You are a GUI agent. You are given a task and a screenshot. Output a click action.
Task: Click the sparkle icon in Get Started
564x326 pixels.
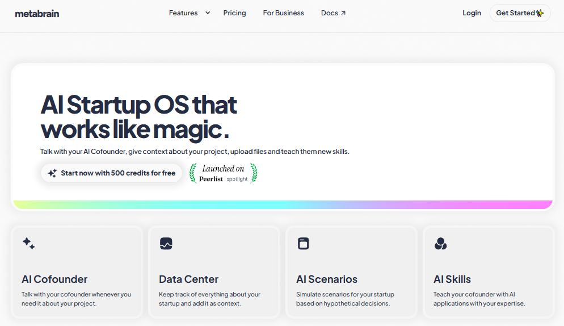(x=540, y=13)
